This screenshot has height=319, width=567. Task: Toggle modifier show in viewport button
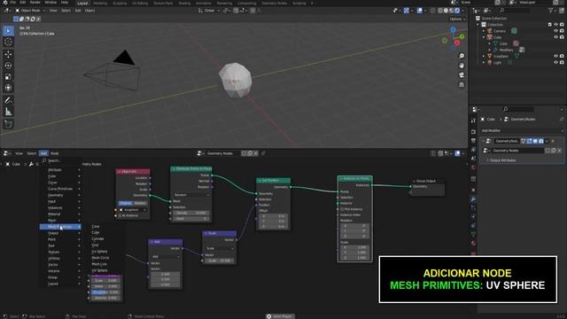click(535, 141)
